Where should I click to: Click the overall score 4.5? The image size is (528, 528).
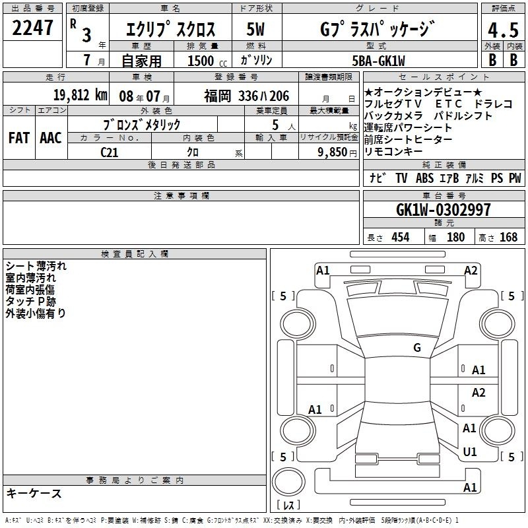coord(503,30)
